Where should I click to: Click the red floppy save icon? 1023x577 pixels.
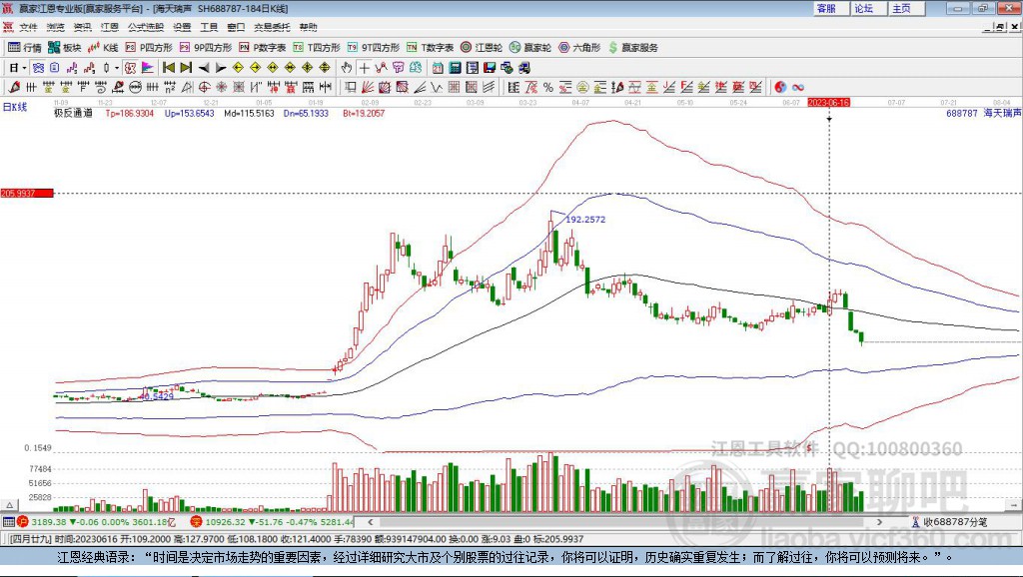point(490,68)
